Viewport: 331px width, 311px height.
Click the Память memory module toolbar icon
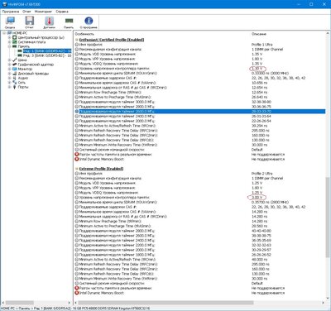69,22
